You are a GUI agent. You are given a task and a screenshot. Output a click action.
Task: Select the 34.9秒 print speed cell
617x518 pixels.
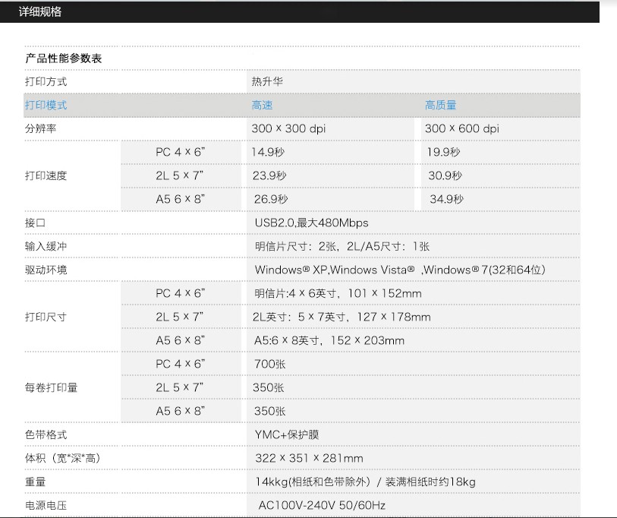[x=446, y=200]
